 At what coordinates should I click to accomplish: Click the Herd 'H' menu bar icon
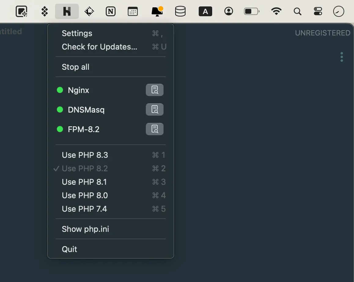click(67, 12)
